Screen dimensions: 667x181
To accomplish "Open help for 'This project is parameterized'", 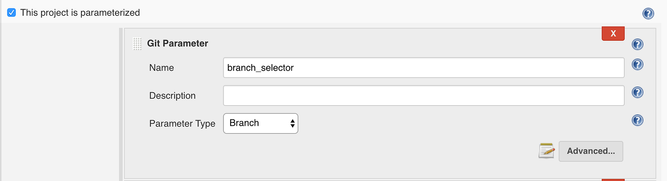I will click(648, 14).
